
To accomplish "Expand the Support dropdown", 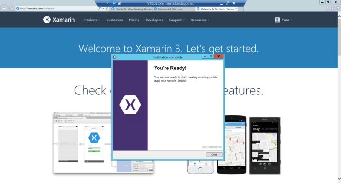I will (x=176, y=20).
